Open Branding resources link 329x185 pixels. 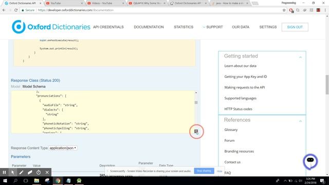point(239,152)
